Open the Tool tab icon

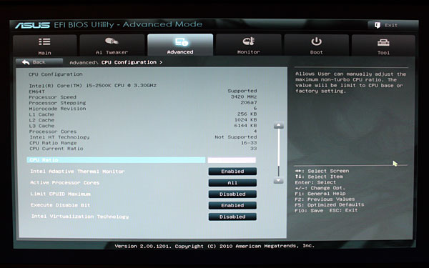[383, 42]
